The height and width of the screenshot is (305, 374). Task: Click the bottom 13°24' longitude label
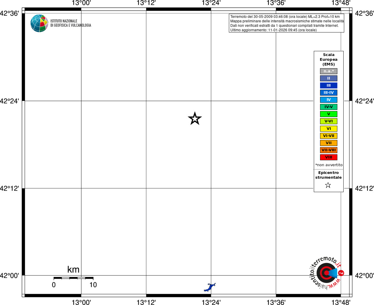click(211, 302)
